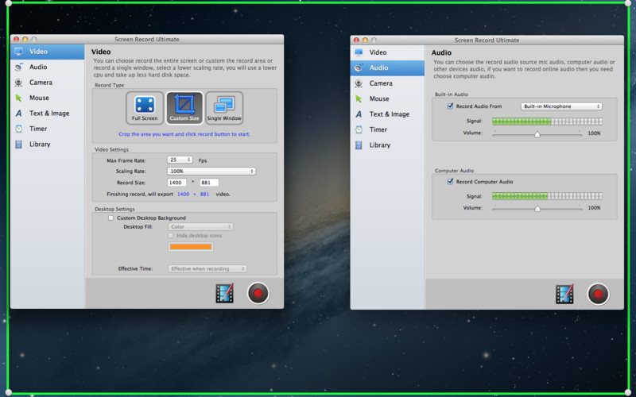Open Built-in Microphone source dropdown
The width and height of the screenshot is (636, 397).
pos(561,106)
